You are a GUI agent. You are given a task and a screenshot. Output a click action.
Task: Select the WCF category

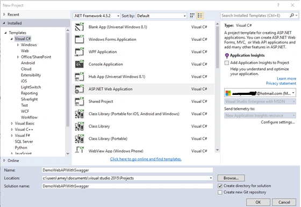(25, 111)
